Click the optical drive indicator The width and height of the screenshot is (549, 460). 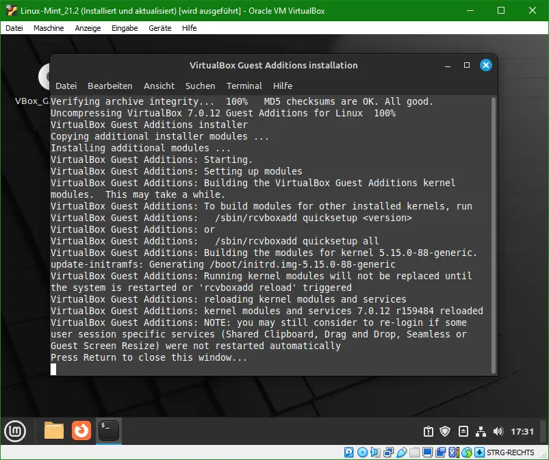(x=362, y=452)
